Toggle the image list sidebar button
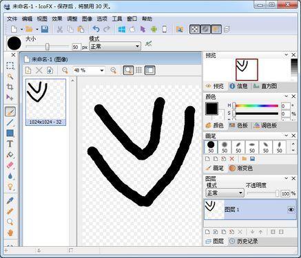 [x=150, y=70]
